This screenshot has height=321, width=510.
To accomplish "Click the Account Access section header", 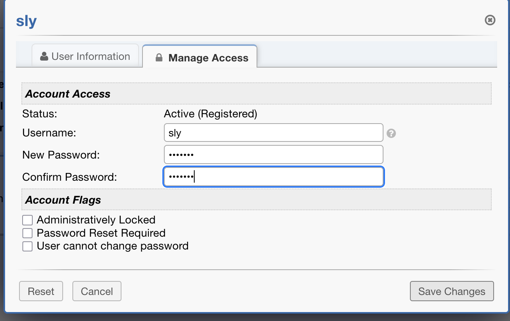I will coord(68,94).
